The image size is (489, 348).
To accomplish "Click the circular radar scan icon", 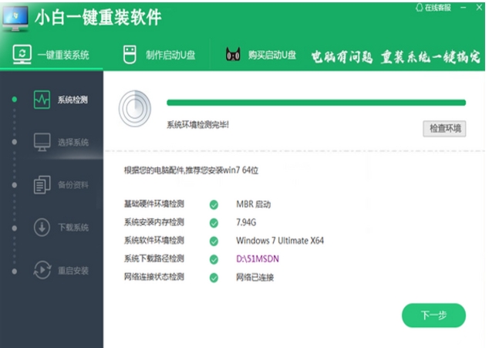I will click(x=135, y=109).
